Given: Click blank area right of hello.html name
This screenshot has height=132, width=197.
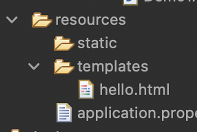Looking at the screenshot, I should [x=184, y=89].
